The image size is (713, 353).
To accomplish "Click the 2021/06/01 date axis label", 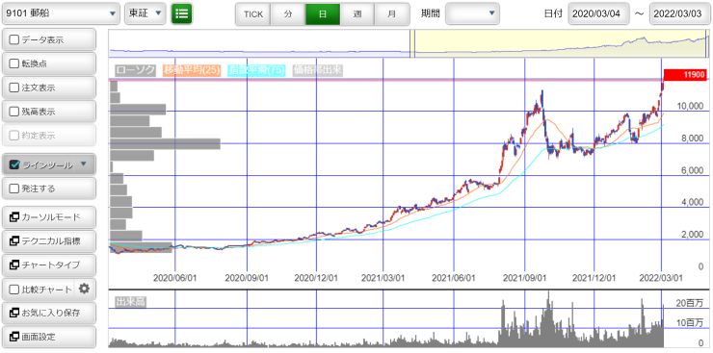I will point(454,277).
